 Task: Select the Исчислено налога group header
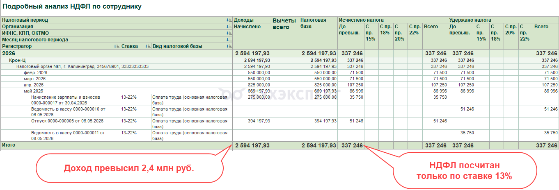point(362,20)
